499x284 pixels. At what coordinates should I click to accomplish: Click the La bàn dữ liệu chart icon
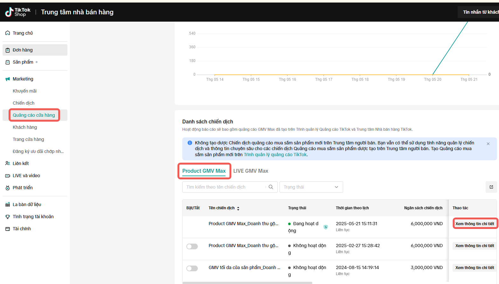click(x=8, y=204)
